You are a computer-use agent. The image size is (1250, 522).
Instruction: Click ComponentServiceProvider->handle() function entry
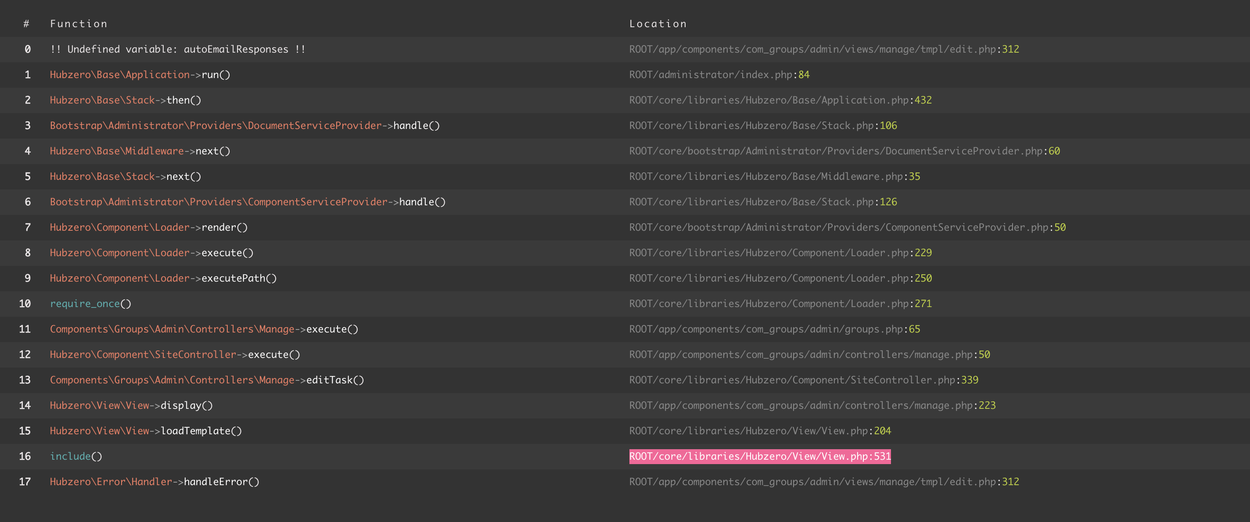coord(248,202)
